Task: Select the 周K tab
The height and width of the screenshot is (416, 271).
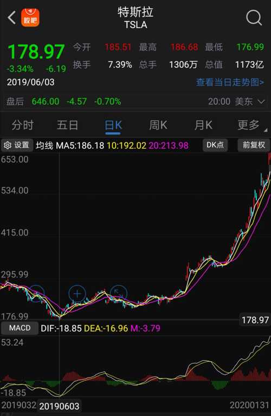Action: pos(158,125)
